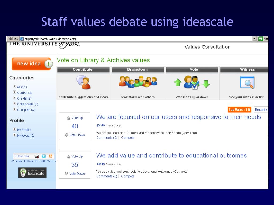Screen dimensions: 274x205
Task: Open My Profile link
Action: (x=24, y=130)
